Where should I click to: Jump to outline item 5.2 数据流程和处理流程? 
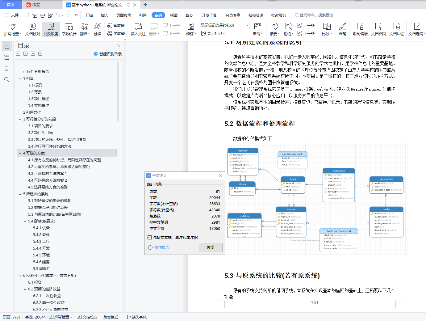click(x=48, y=208)
